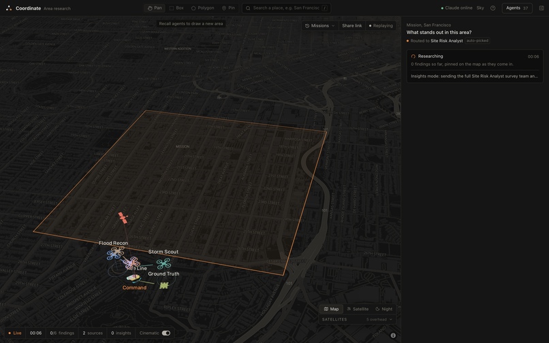
Task: Click the Researching elapsed time 00:06
Action: coord(533,56)
